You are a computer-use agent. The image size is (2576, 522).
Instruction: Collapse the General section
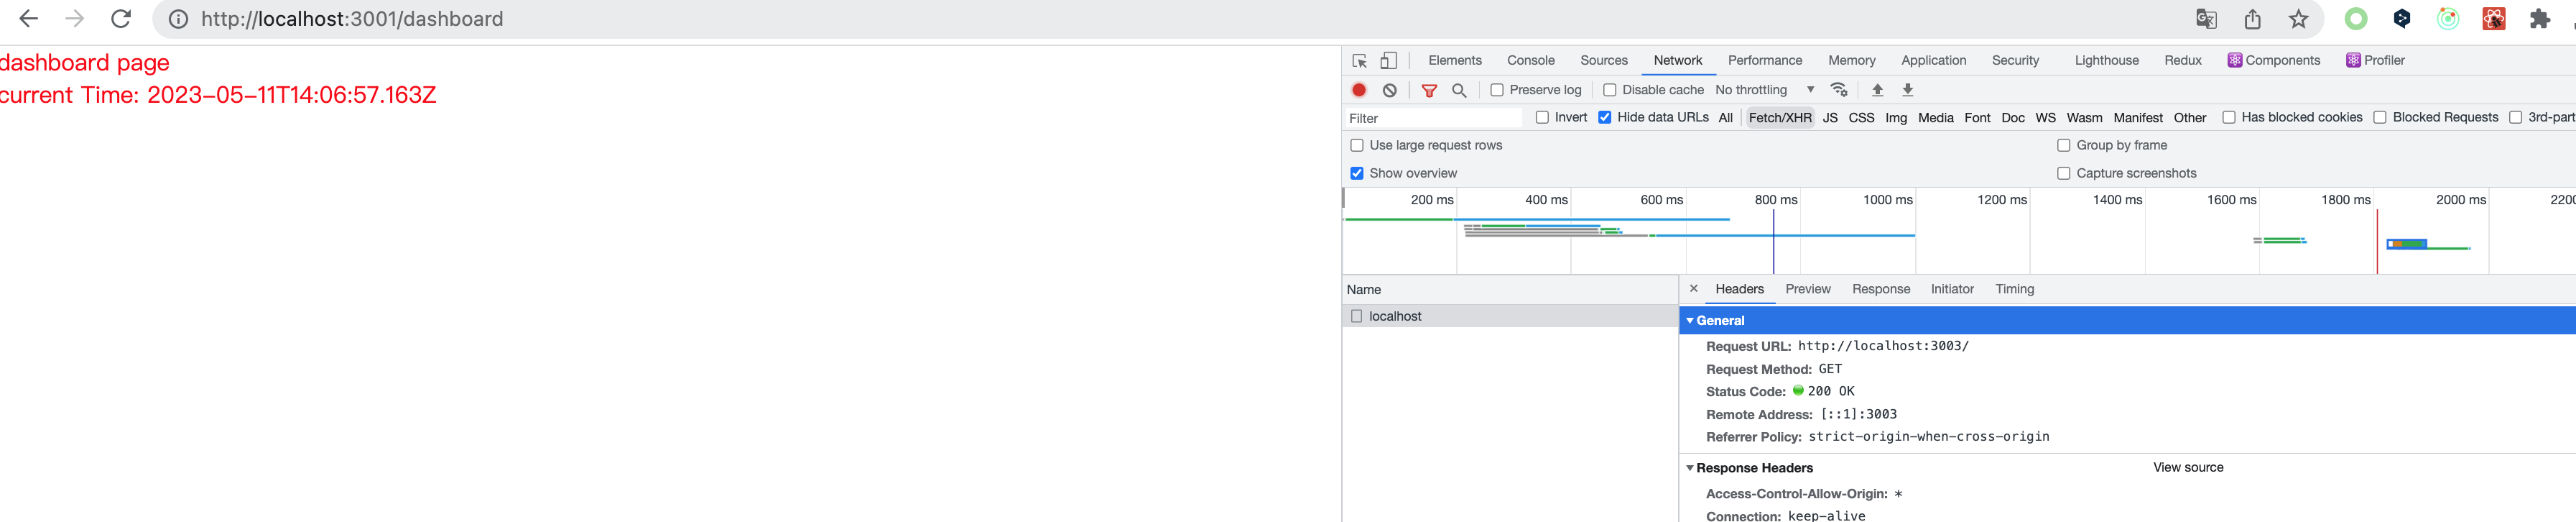1691,320
